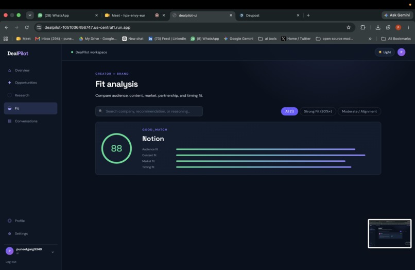Screen dimensions: 415x270
Task: Click the Overview home icon
Action: point(10,71)
